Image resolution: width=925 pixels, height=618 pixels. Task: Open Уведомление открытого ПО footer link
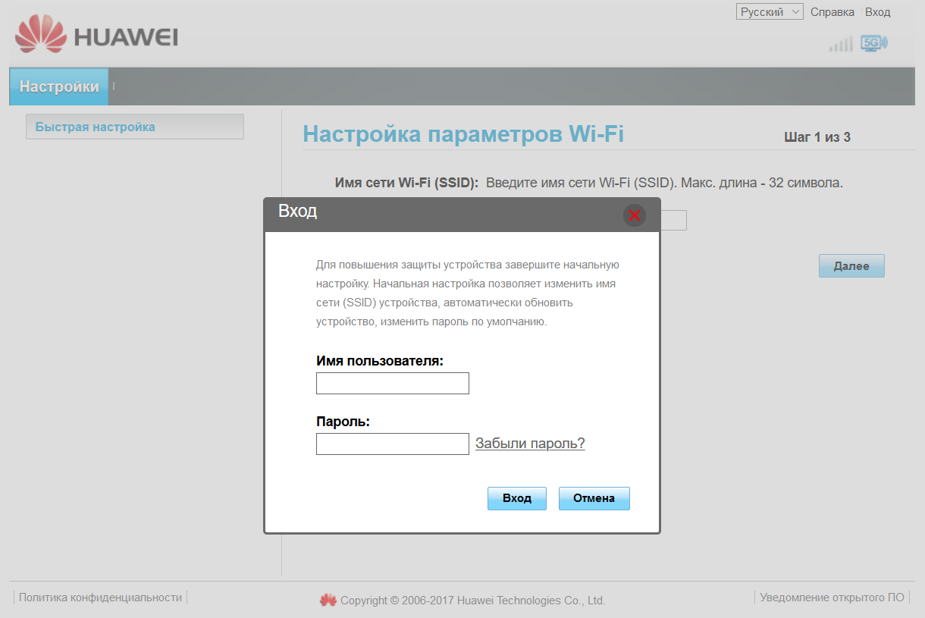pyautogui.click(x=832, y=598)
